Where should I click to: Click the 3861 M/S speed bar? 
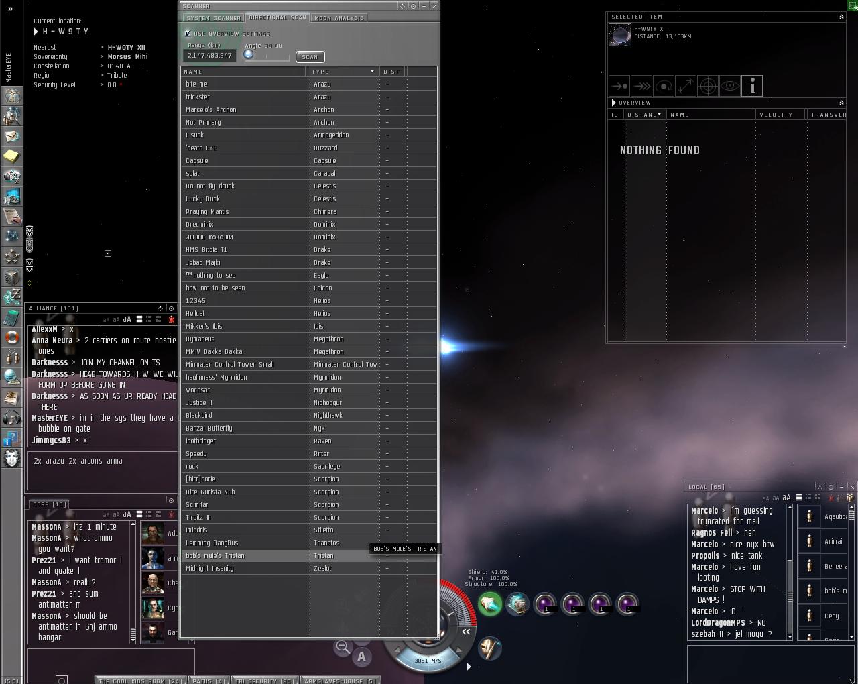tap(428, 661)
